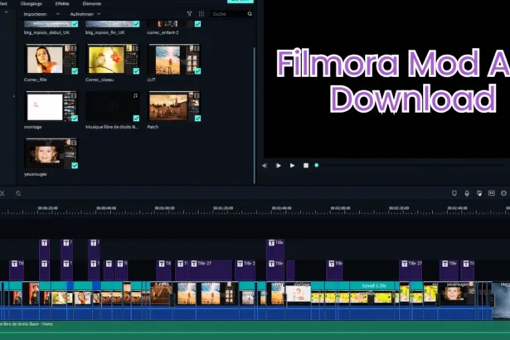Open the Elemente tab
The image size is (510, 340).
(x=92, y=3)
